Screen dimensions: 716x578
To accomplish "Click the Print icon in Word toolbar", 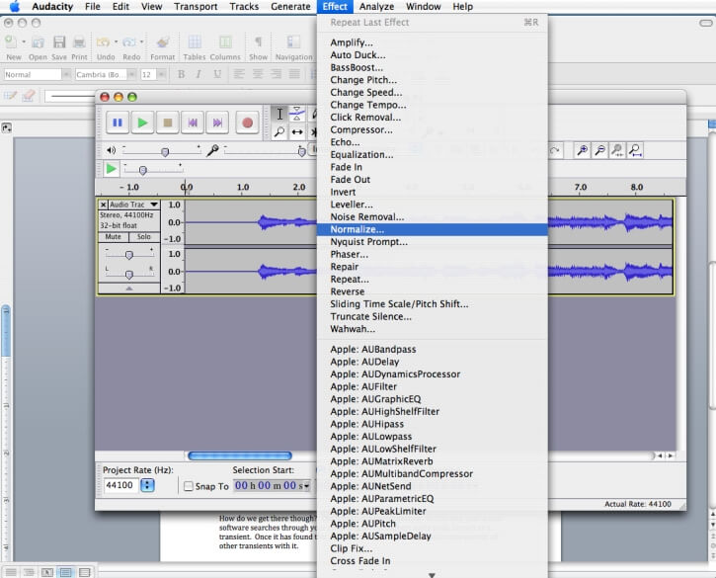I will 79,42.
